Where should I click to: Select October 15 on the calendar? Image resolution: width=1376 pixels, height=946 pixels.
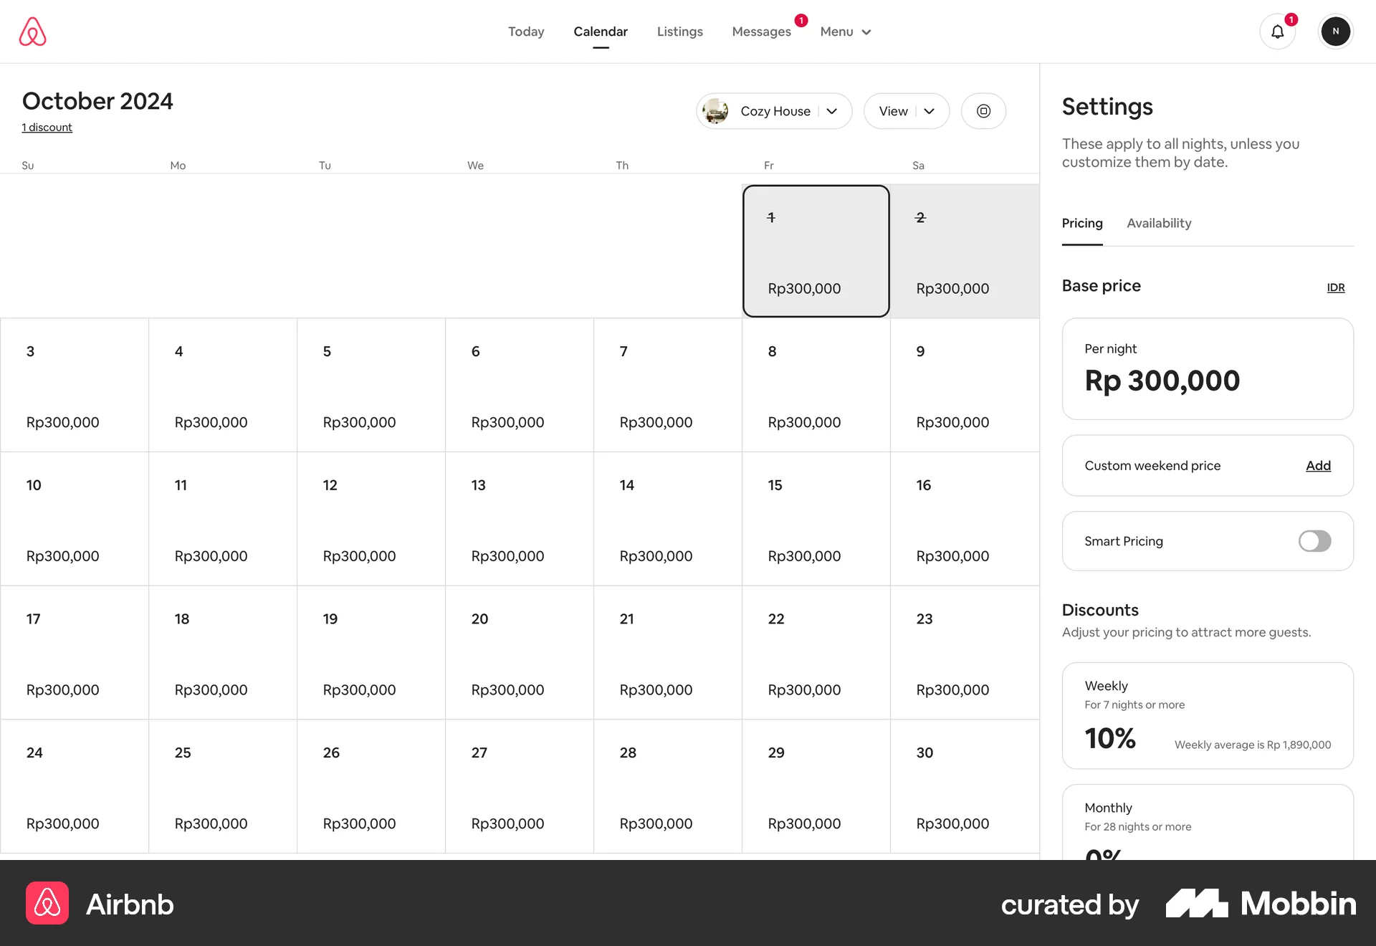(x=816, y=518)
